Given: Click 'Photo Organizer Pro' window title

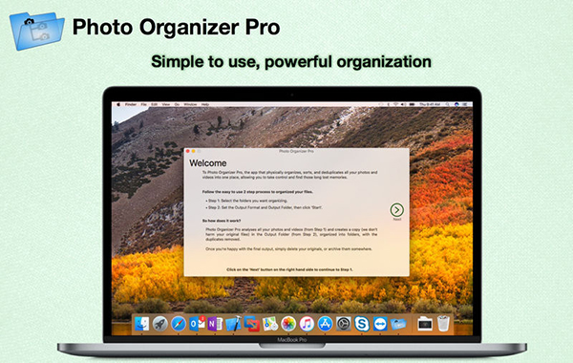Looking at the screenshot, I should pos(296,151).
